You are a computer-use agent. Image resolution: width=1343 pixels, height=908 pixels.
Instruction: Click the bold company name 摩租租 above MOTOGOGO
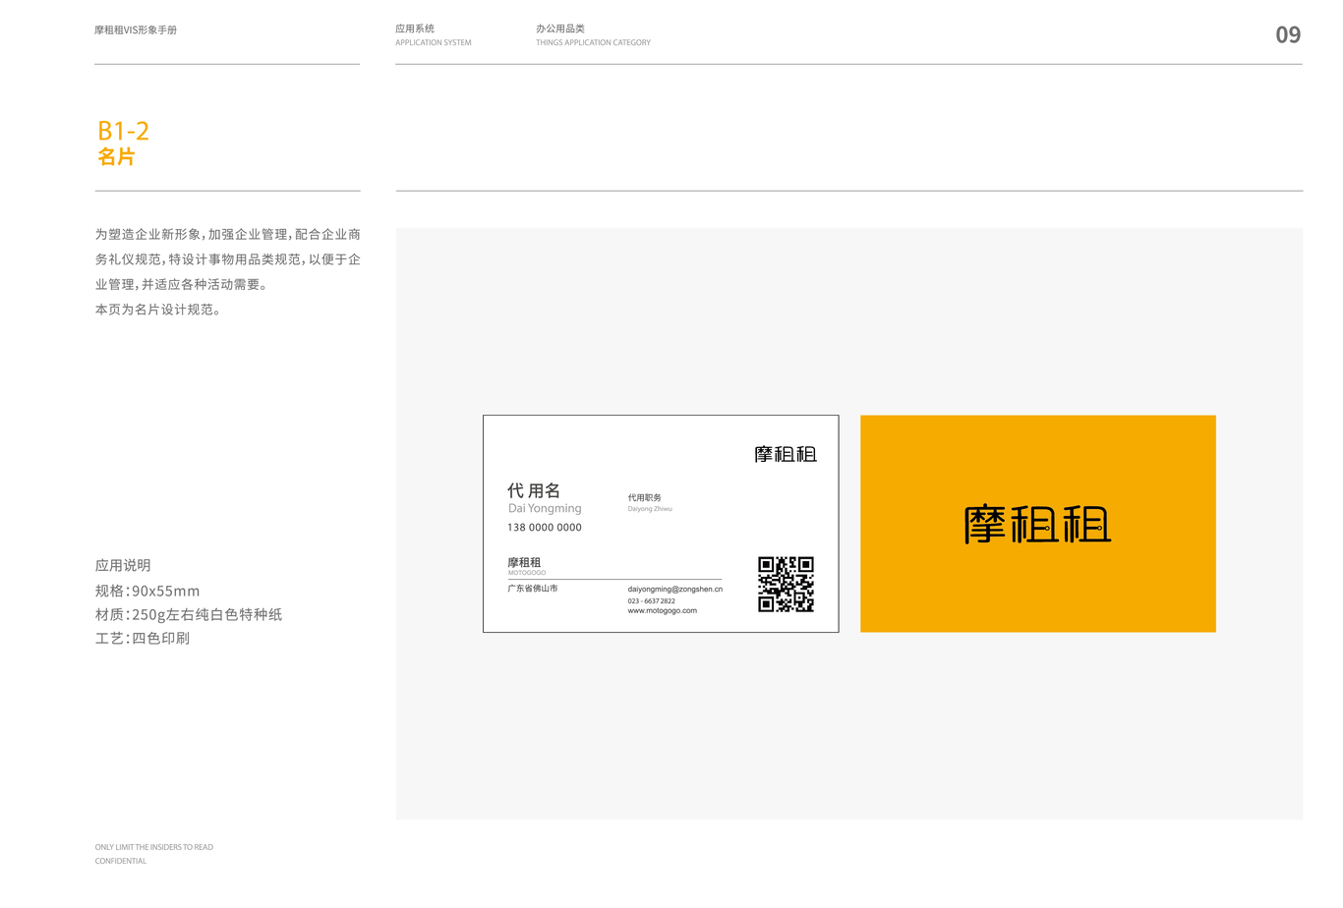coord(524,562)
